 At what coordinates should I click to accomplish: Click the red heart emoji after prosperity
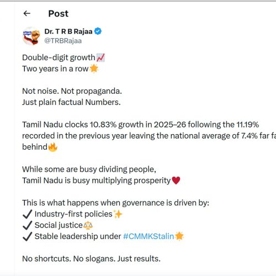coord(176,181)
